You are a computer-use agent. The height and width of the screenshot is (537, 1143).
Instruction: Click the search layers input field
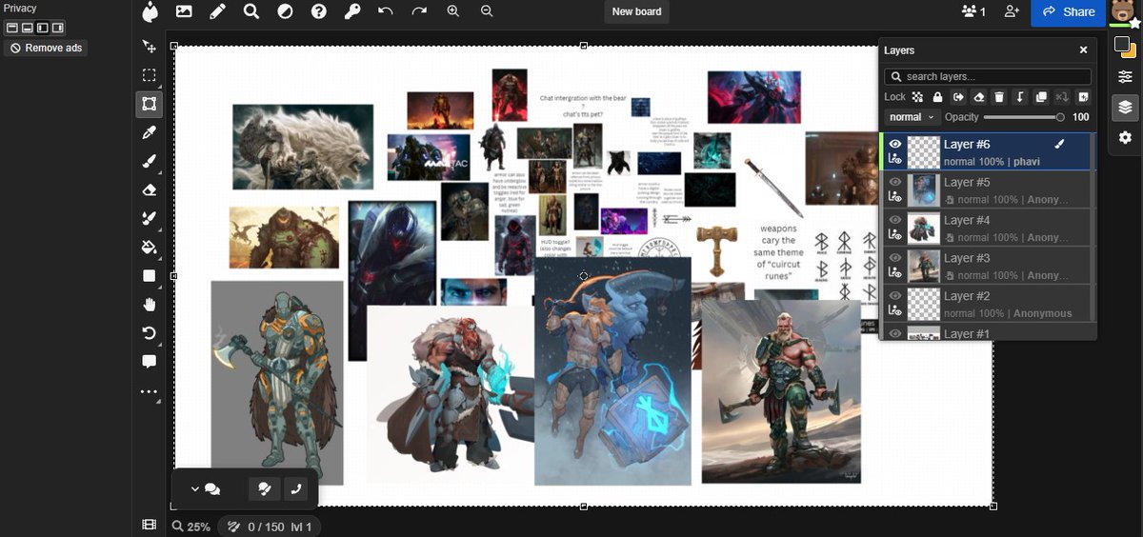988,76
